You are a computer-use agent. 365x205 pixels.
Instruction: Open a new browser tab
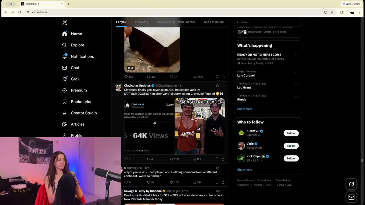coord(68,4)
